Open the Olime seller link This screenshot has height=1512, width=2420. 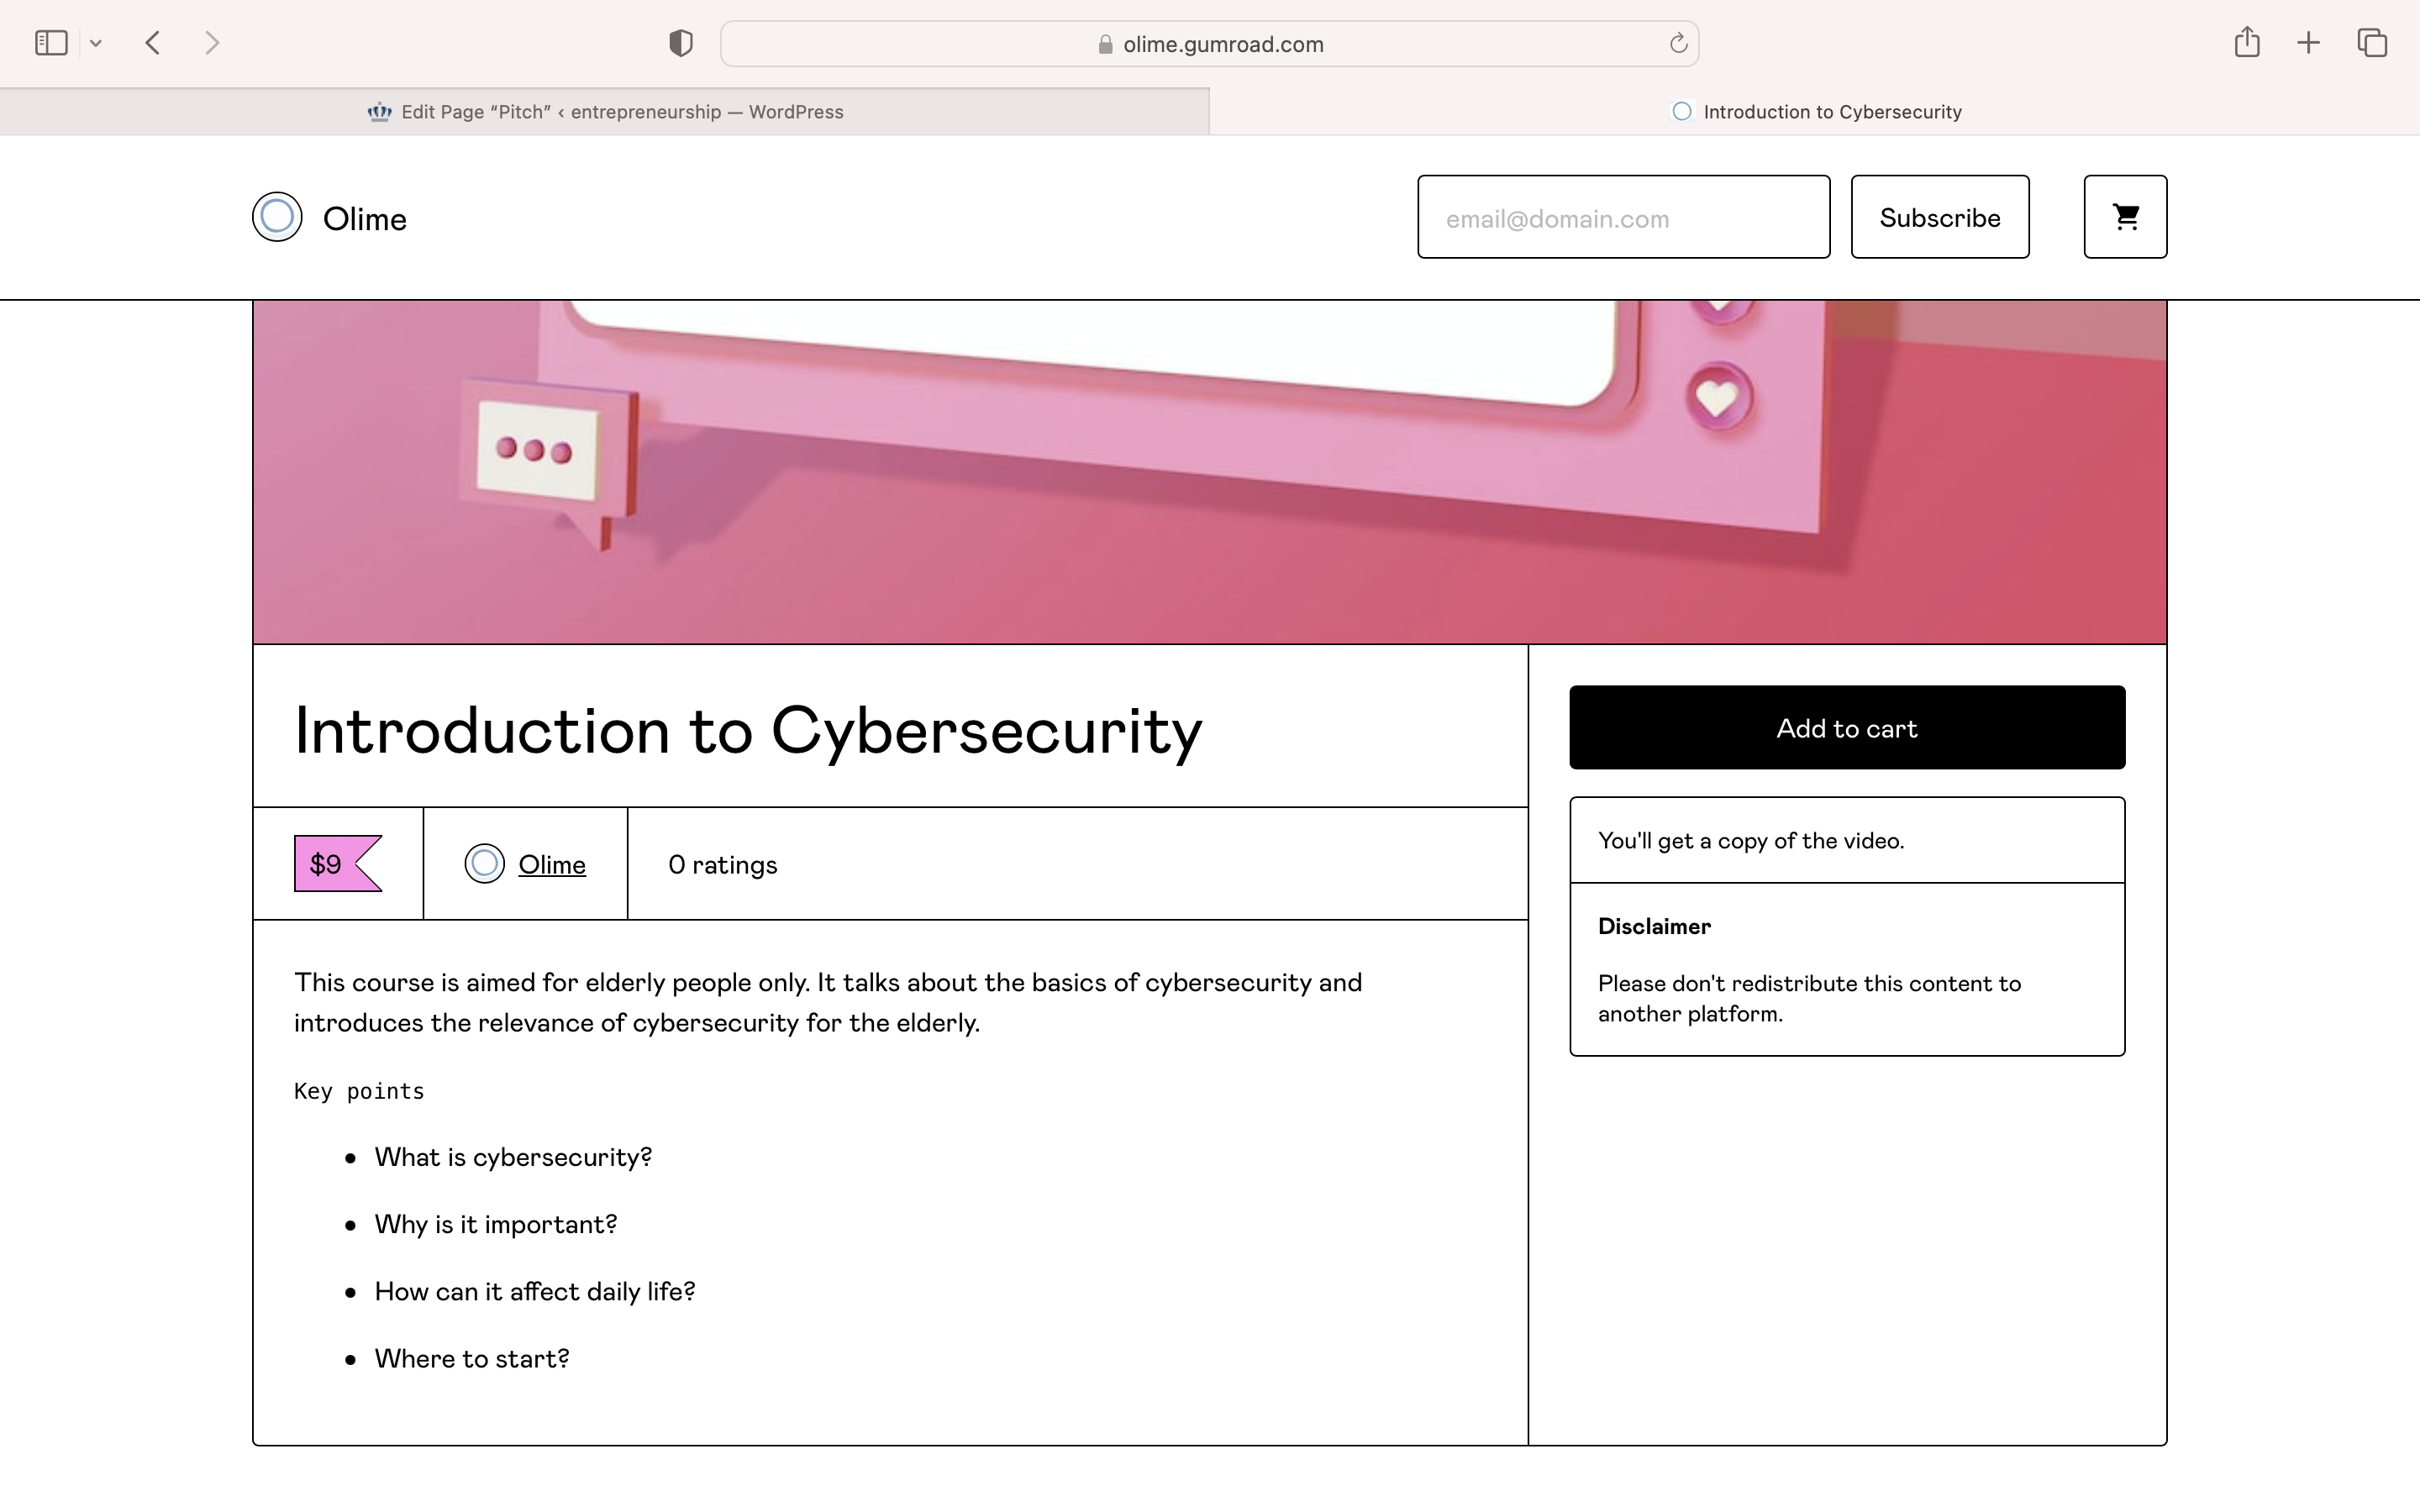click(552, 864)
